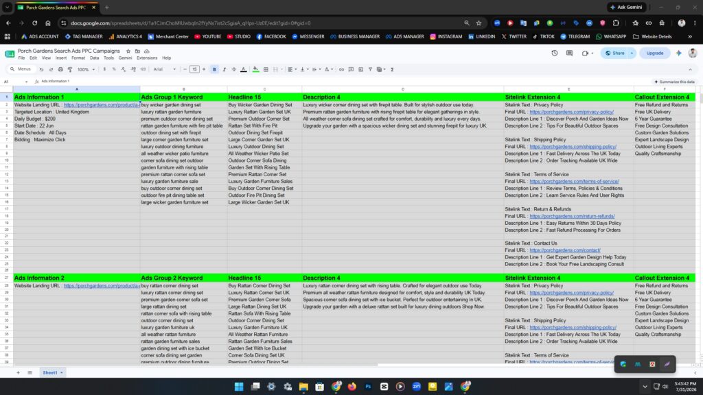Viewport: 703px width, 395px height.
Task: Toggle strikethrough formatting
Action: (x=233, y=69)
